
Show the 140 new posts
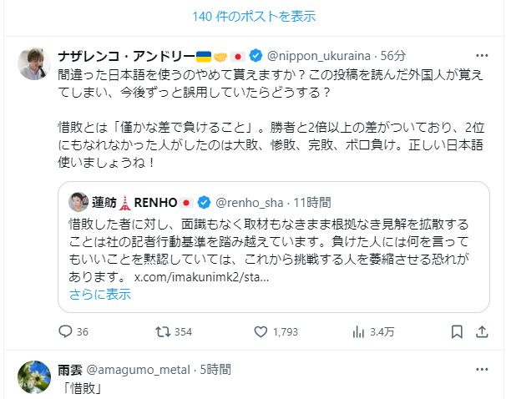pyautogui.click(x=253, y=16)
